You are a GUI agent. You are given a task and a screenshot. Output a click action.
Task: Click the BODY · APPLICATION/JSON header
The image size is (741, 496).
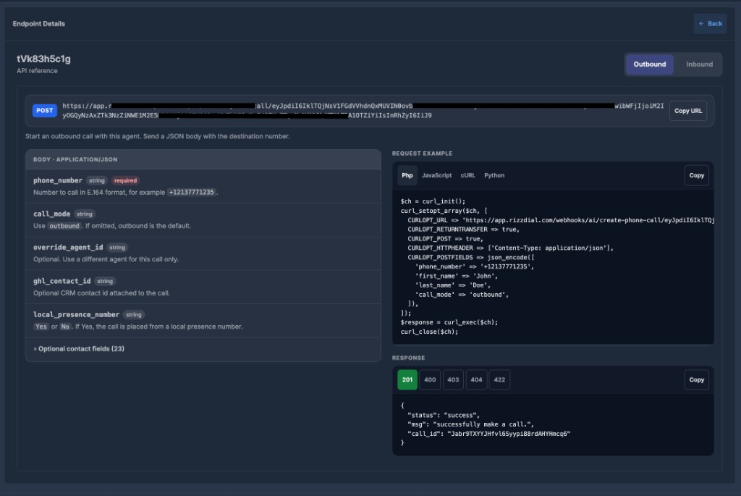click(75, 160)
